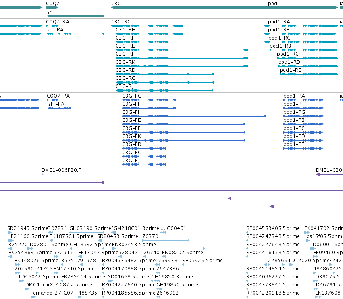Click EST RP004553405.5prime
Image resolution: width=343 pixels, height=299 pixels.
tap(273, 228)
